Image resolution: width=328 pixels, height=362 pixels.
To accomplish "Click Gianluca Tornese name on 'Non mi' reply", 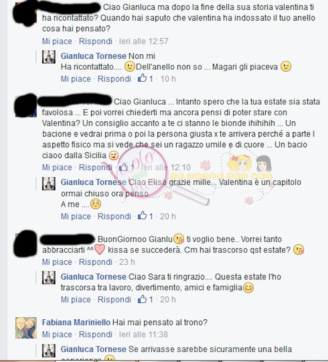I will point(93,56).
